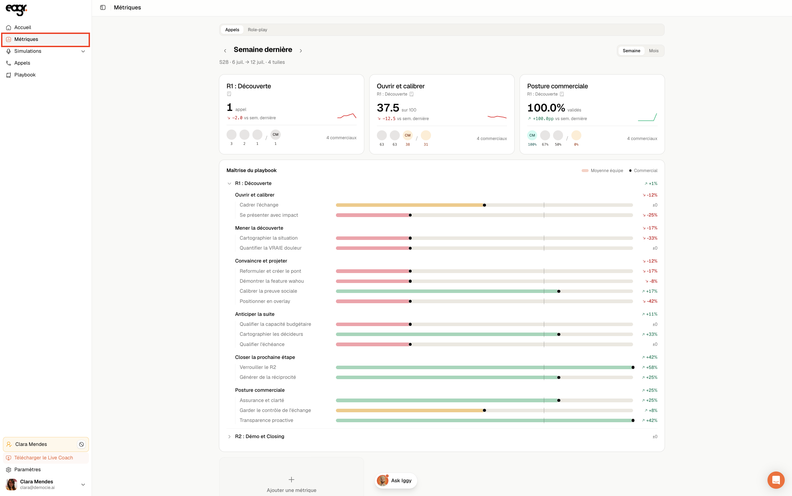Toggle the sidebar panel icon
The height and width of the screenshot is (496, 792).
point(103,8)
